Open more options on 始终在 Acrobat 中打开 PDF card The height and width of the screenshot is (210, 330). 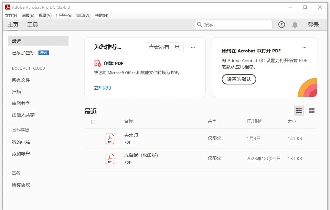click(x=304, y=47)
